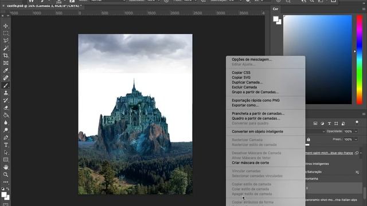Select the Horizontal Type tool

(6, 145)
